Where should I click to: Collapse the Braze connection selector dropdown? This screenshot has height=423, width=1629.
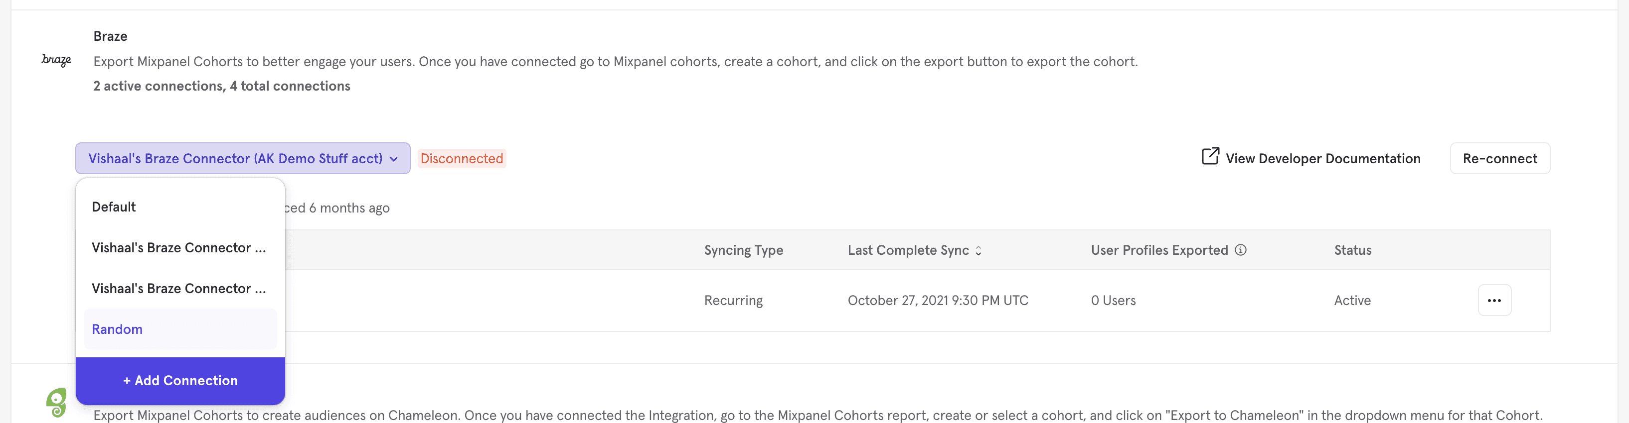(242, 158)
